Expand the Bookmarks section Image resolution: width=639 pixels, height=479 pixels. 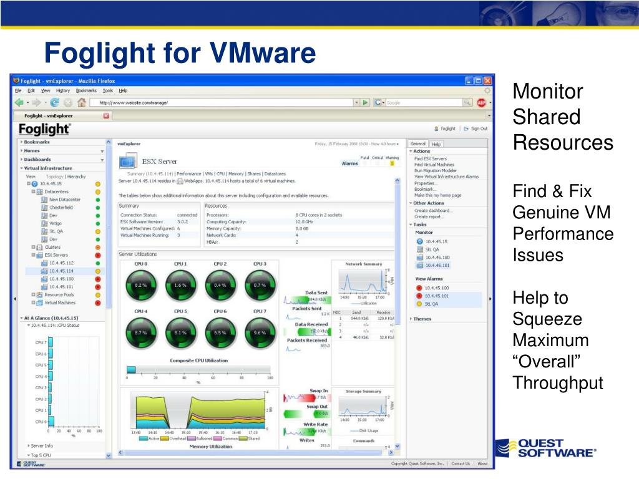[22, 142]
